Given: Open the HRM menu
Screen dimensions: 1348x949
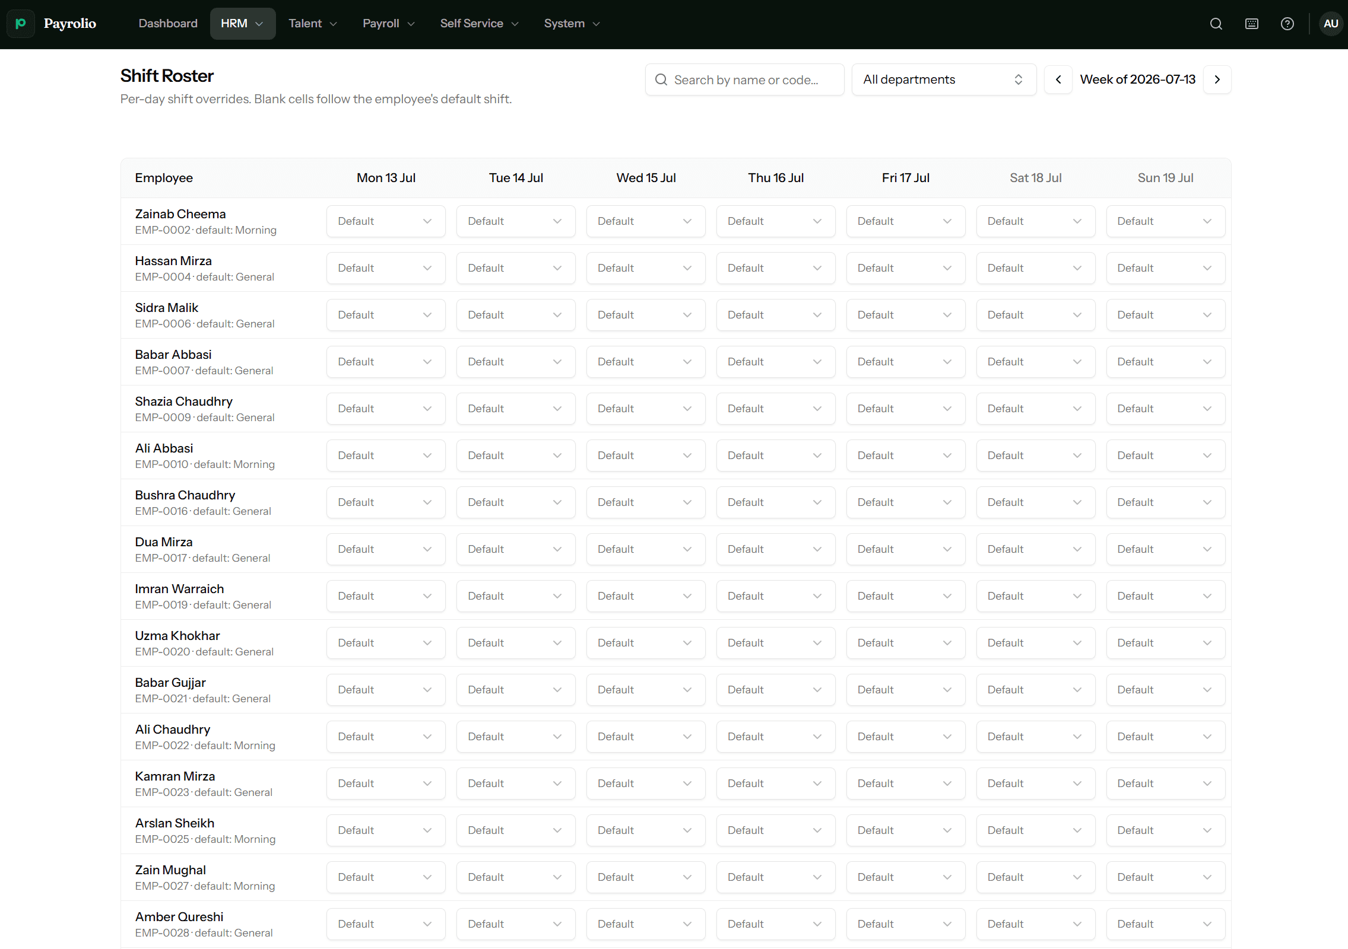Looking at the screenshot, I should (x=242, y=24).
